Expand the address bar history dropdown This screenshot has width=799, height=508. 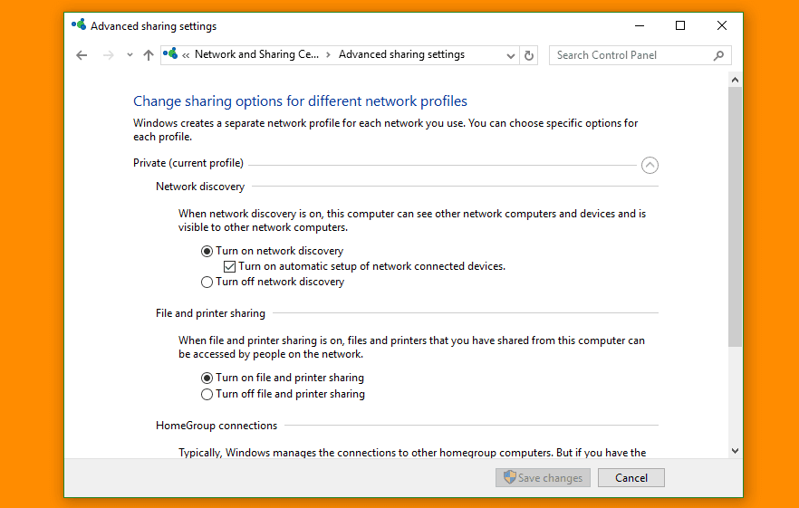(511, 55)
